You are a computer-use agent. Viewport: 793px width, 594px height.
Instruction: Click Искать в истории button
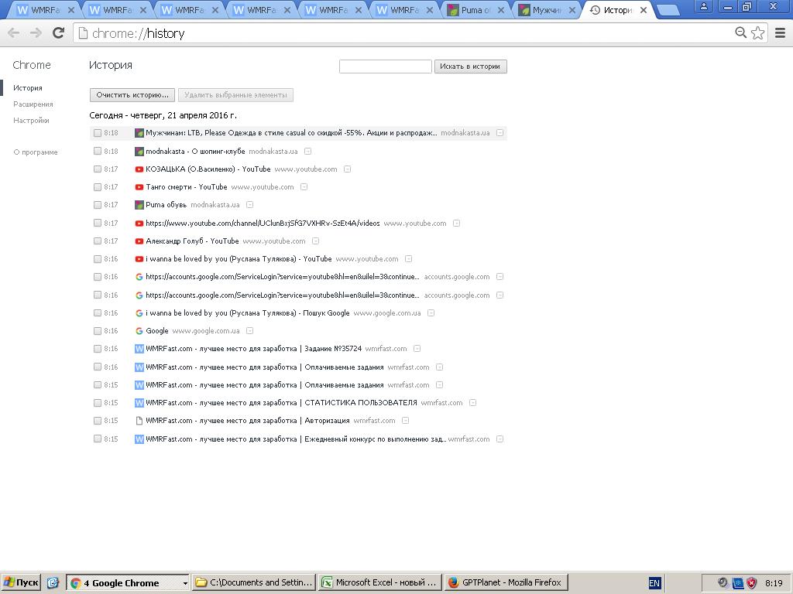470,67
